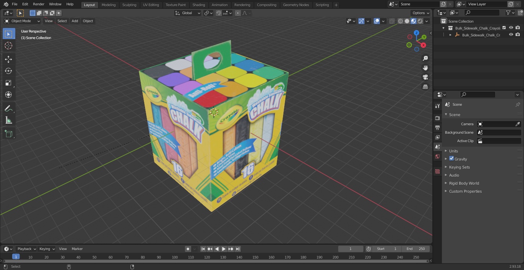
Task: Open the Playback dropdown
Action: (26, 249)
